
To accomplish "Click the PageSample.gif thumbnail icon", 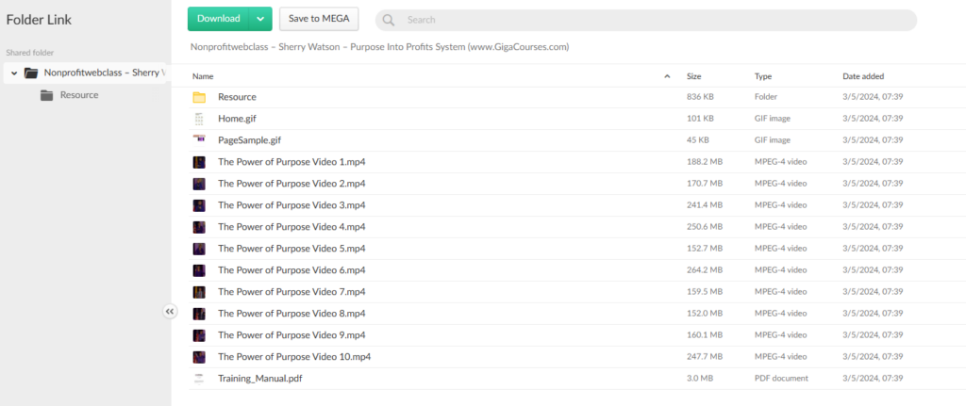I will (x=199, y=140).
